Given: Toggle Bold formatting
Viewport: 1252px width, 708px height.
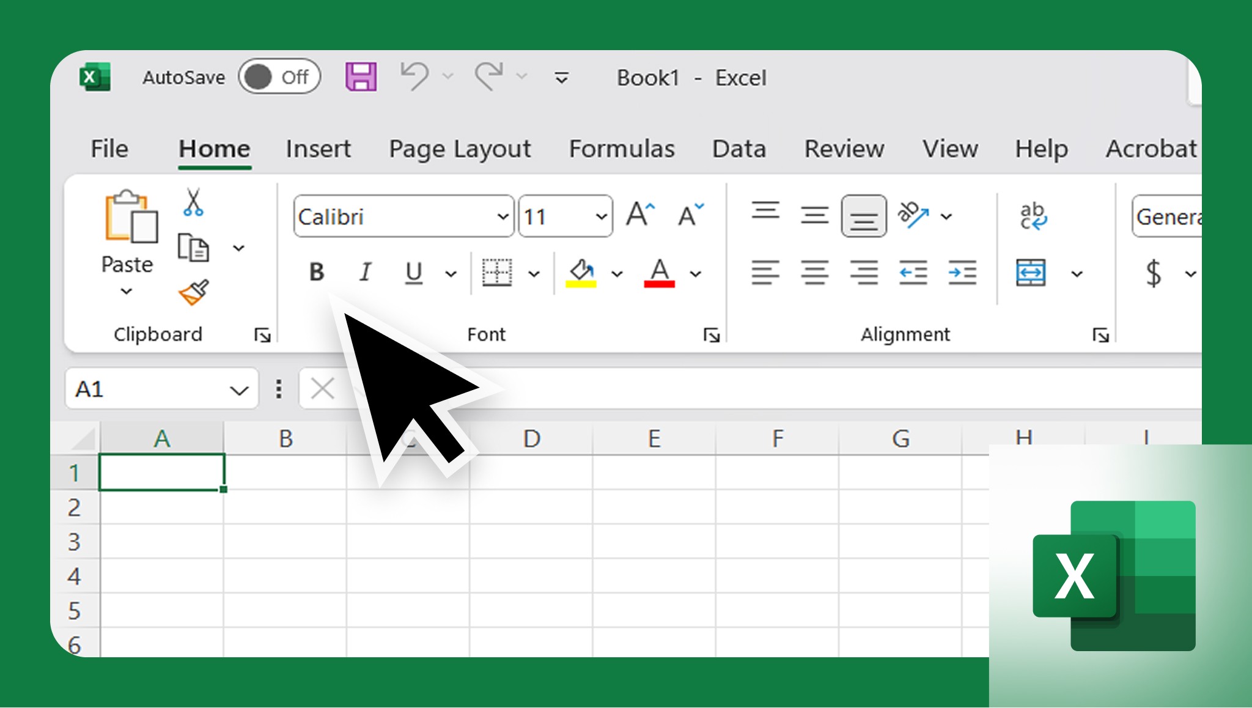Looking at the screenshot, I should pyautogui.click(x=317, y=272).
